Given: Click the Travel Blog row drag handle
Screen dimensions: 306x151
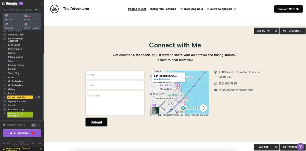Looking at the screenshot, I should pos(5,73).
